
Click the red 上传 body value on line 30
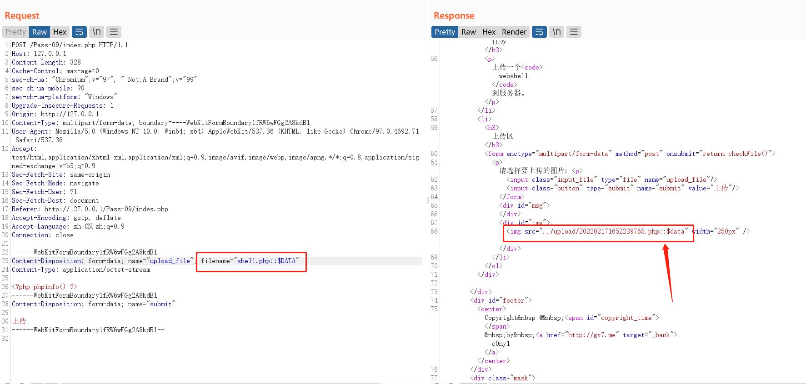coord(19,321)
